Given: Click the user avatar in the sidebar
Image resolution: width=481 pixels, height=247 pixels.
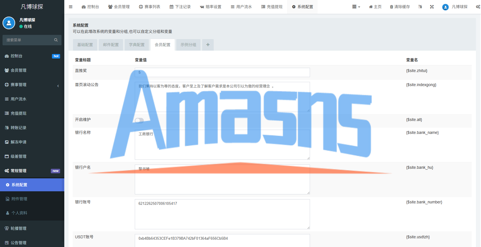Looking at the screenshot, I should point(9,23).
